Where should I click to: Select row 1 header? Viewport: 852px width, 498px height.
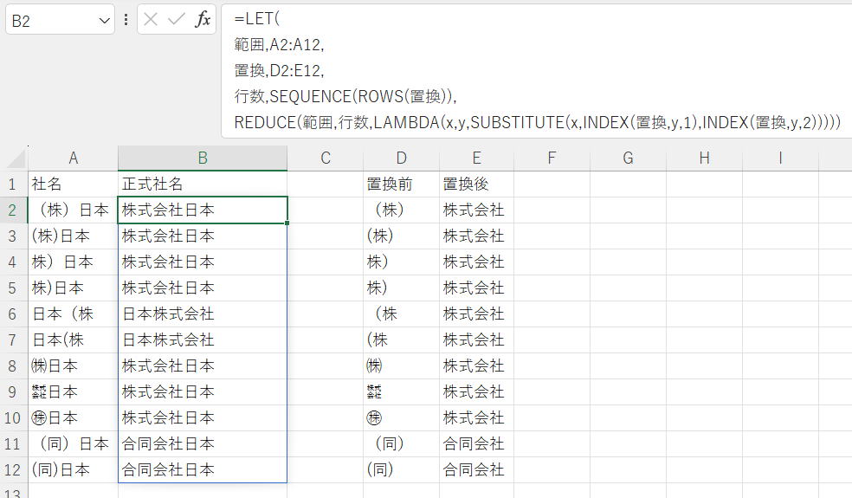tap(13, 184)
